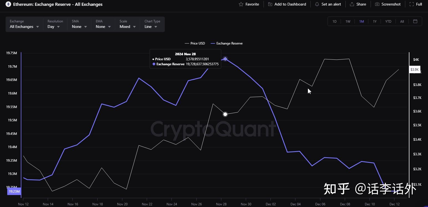Click the white Price USD data point marker
Screen dimensions: 428x207
point(225,114)
